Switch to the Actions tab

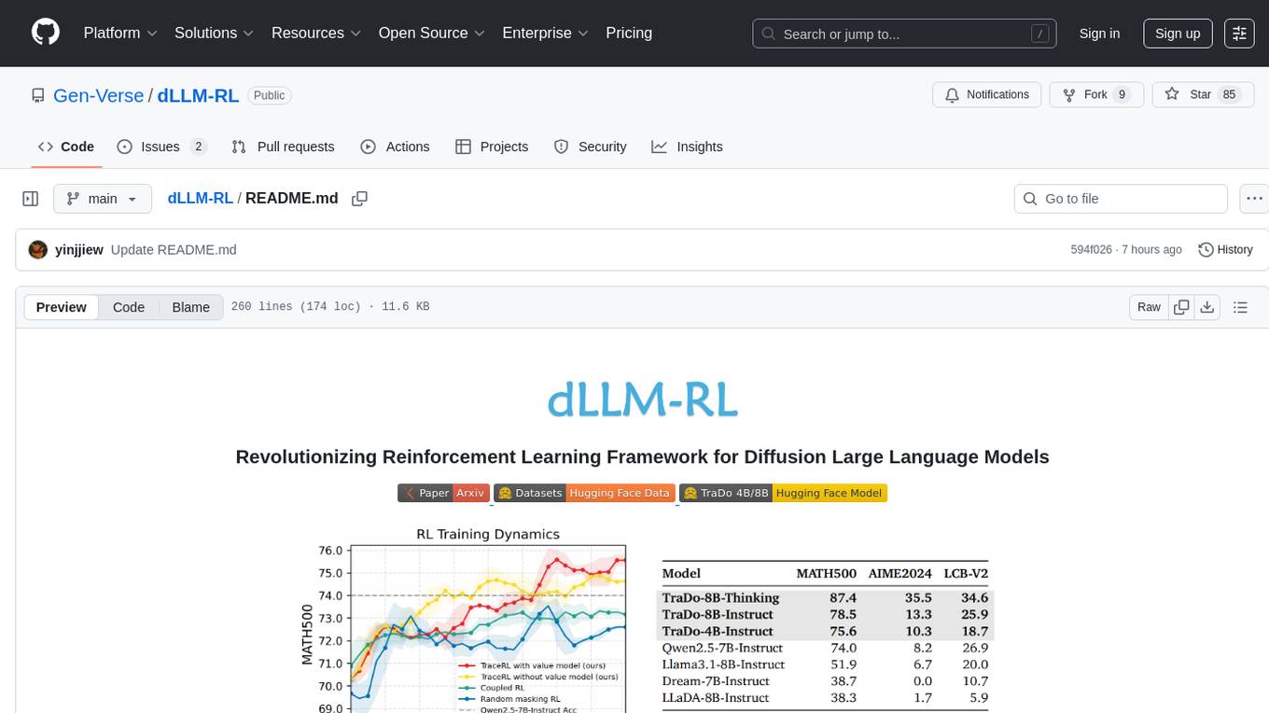click(395, 147)
